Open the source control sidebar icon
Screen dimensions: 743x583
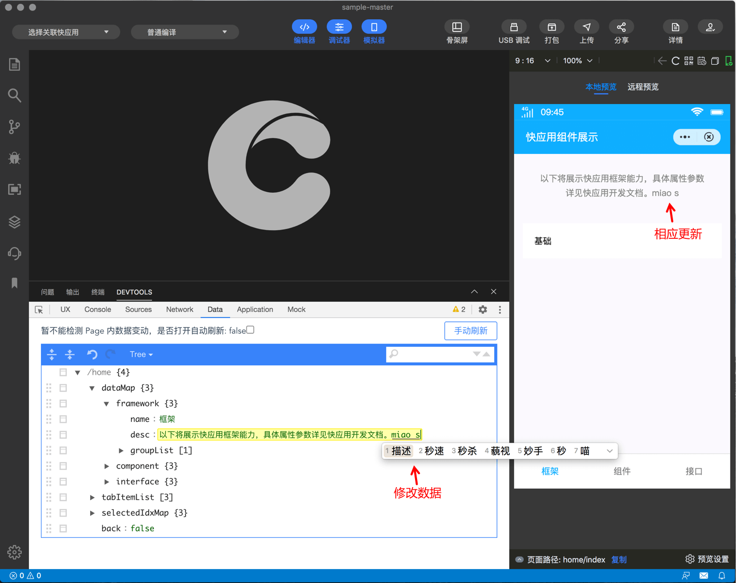(x=15, y=127)
